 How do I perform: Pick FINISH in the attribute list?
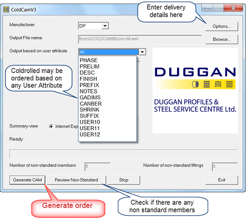coord(89,79)
